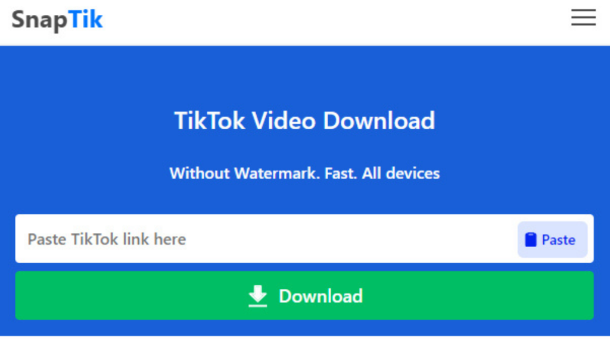The width and height of the screenshot is (610, 343).
Task: Click the Paste button
Action: point(552,239)
